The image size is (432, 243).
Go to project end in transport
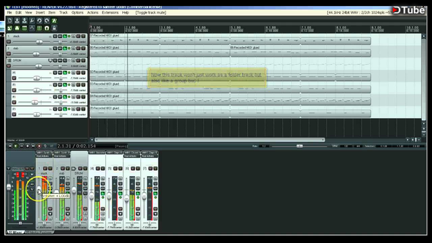pyautogui.click(x=33, y=146)
